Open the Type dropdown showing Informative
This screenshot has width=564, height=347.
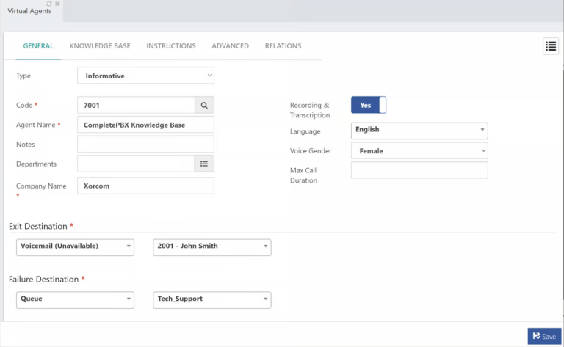point(145,76)
